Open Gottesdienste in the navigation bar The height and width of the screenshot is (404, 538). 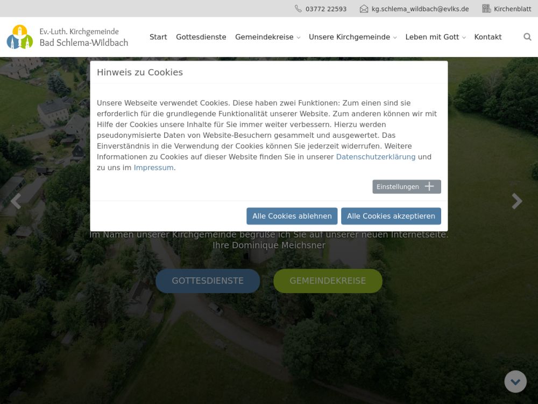(x=201, y=37)
